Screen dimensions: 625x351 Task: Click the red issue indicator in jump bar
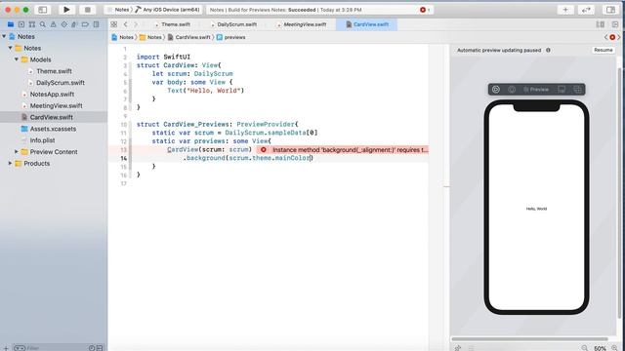coord(612,37)
